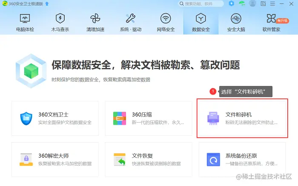This screenshot has height=186, width=298.
Task: Click the blue shield icon in title bar
Action: pyautogui.click(x=231, y=3)
